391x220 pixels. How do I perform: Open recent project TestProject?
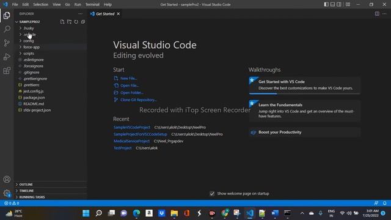click(122, 148)
